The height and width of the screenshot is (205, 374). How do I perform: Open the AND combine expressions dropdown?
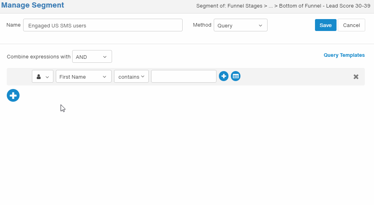(x=92, y=56)
